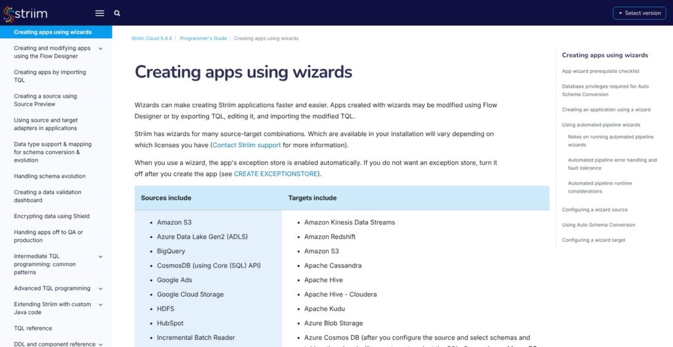Open the search magnifier icon

click(117, 13)
